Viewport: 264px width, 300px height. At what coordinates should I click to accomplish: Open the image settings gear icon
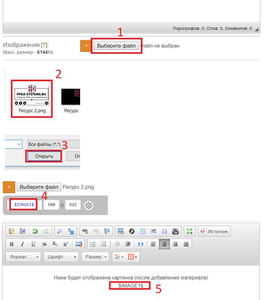[89, 205]
